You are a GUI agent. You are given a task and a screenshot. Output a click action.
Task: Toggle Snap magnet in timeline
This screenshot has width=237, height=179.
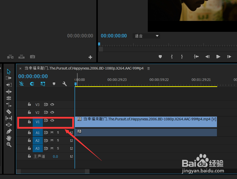pos(32,84)
